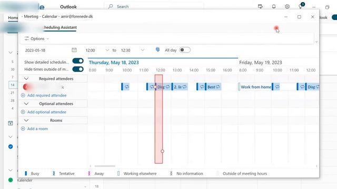Click the search magnifier icon
Screen dimensions: 337x189
(111, 7)
